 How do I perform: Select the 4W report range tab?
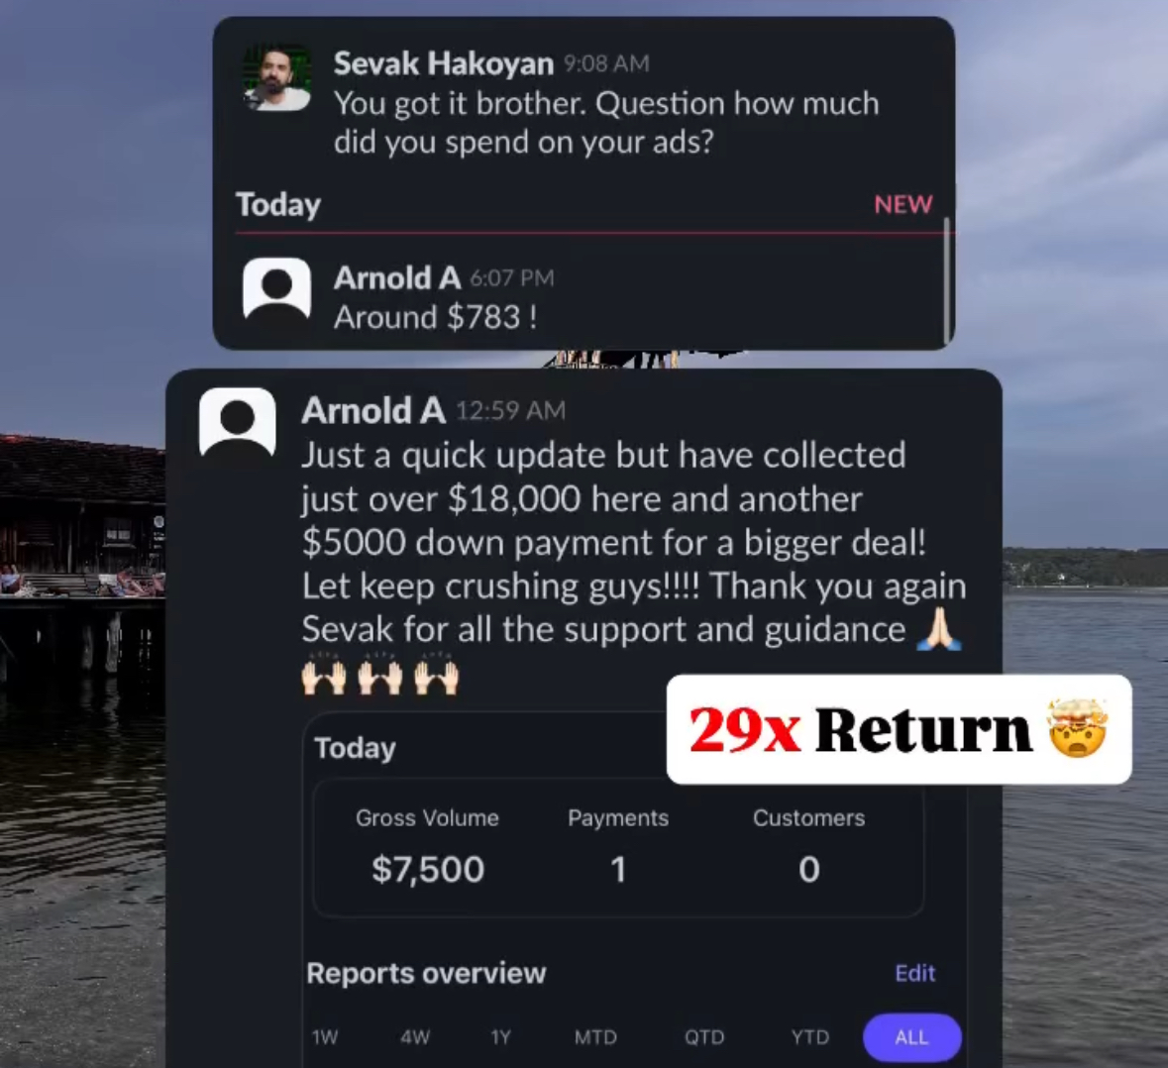click(x=415, y=1036)
